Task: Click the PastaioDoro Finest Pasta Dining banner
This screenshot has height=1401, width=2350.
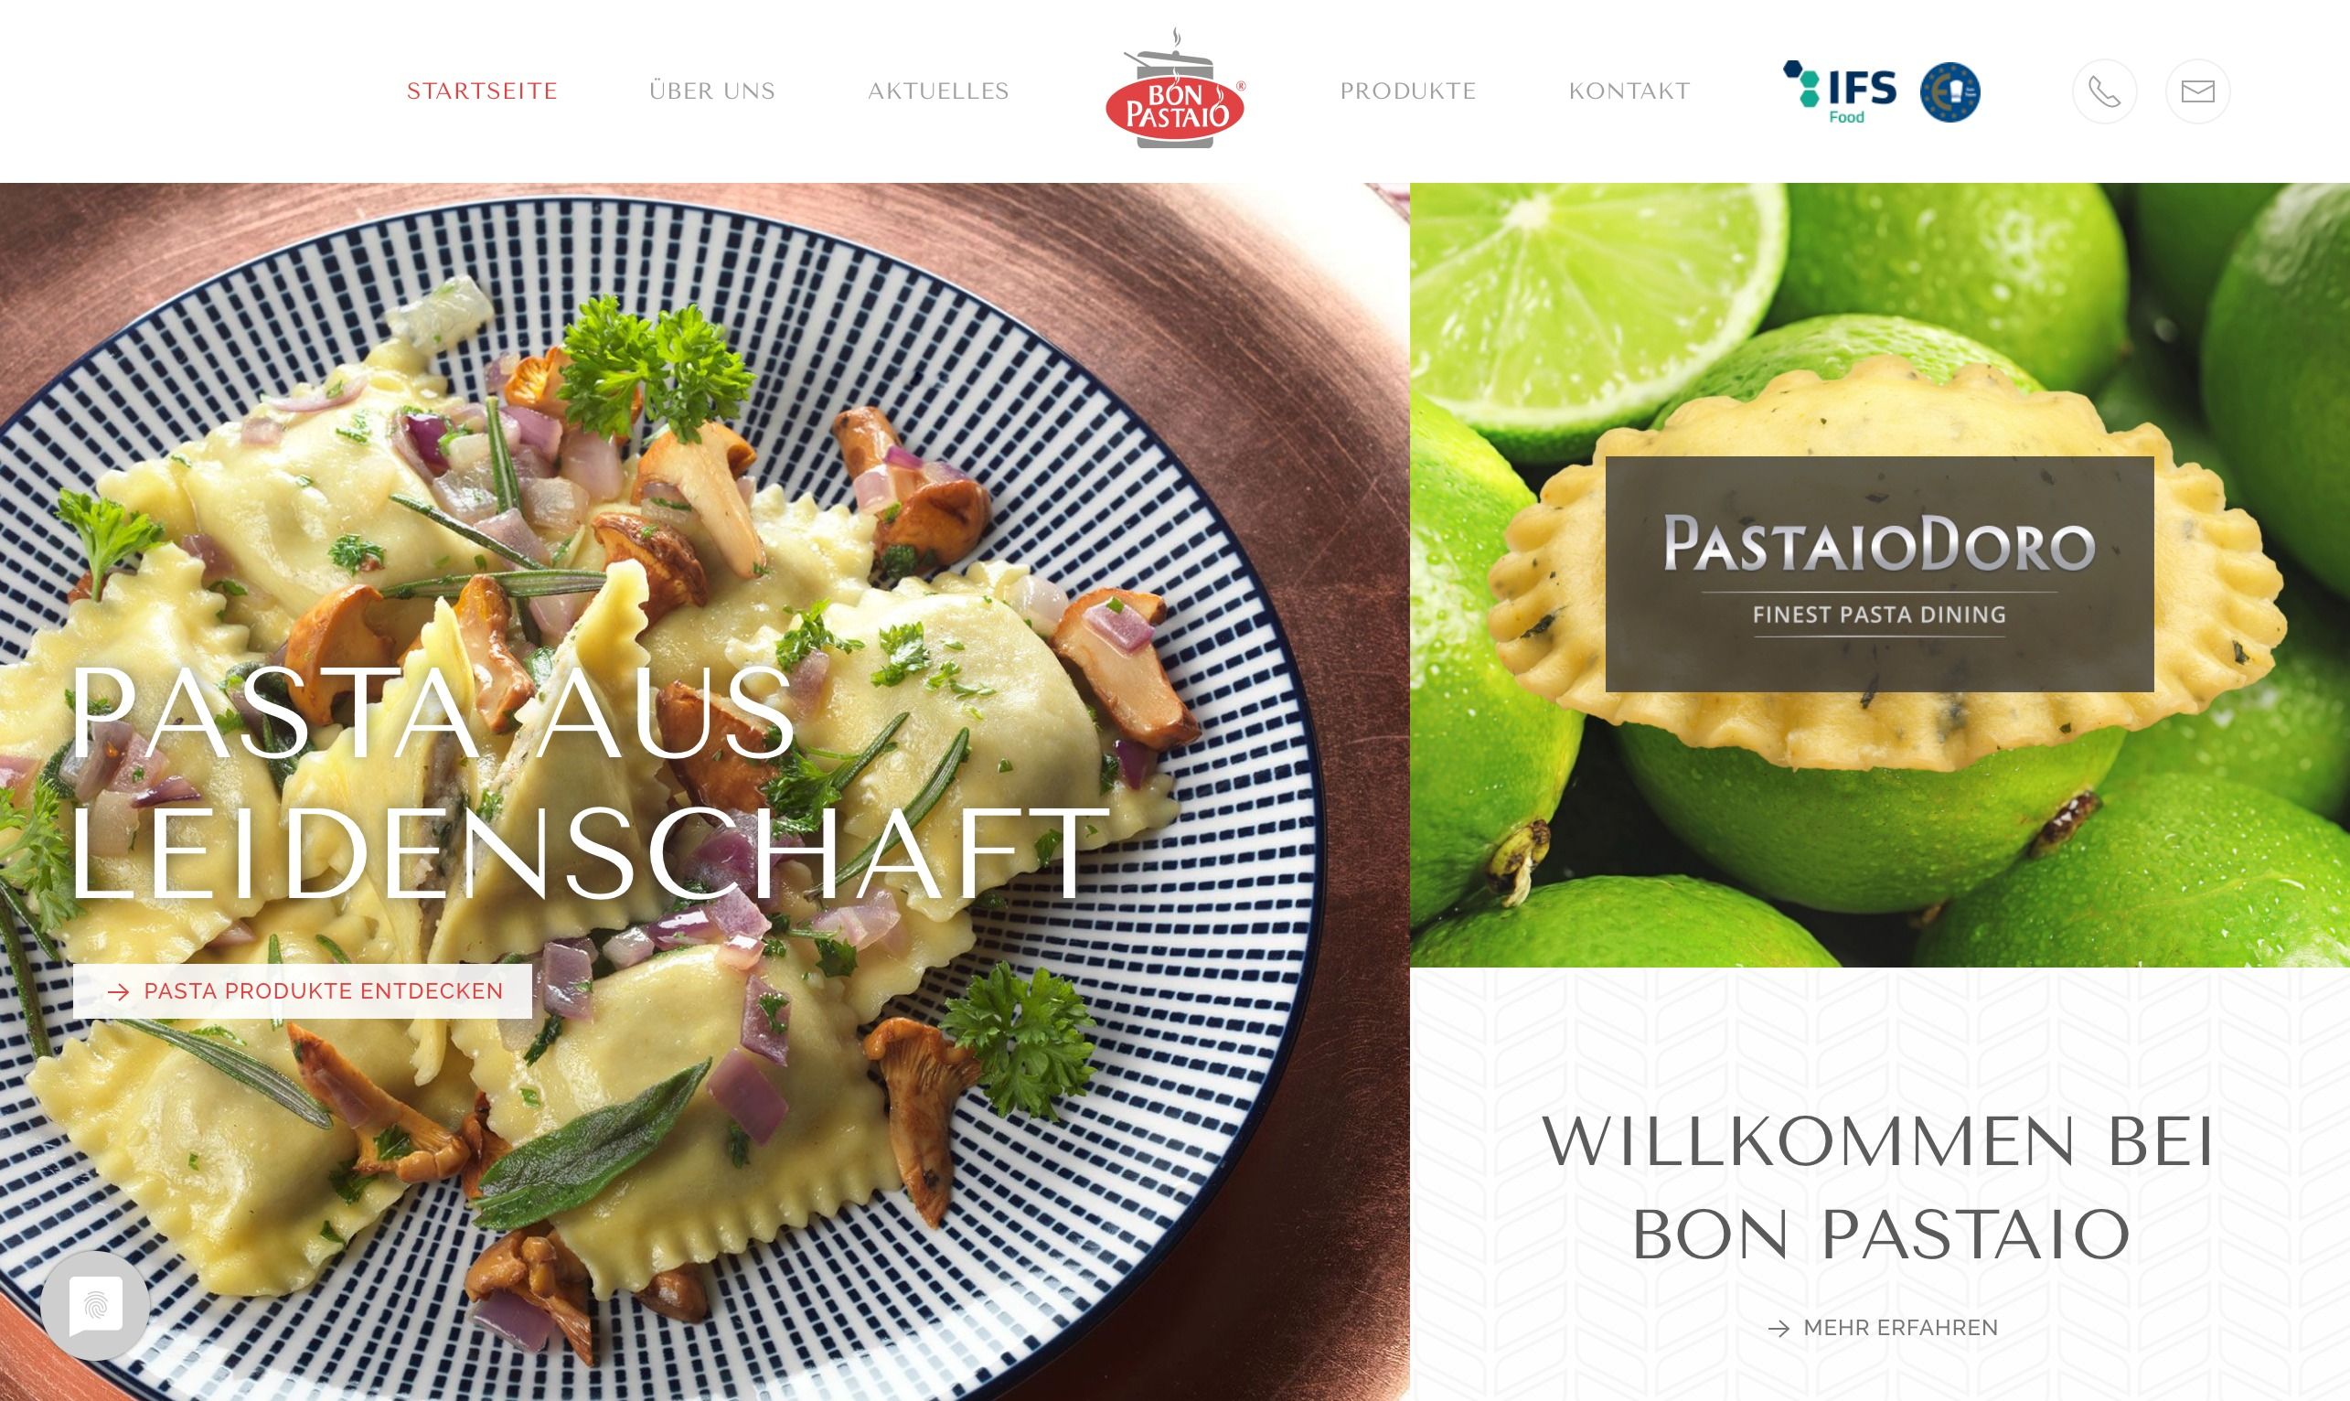Action: tap(1880, 574)
